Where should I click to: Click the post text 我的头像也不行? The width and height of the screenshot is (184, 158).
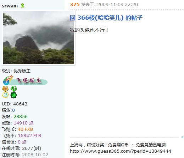tap(89, 30)
